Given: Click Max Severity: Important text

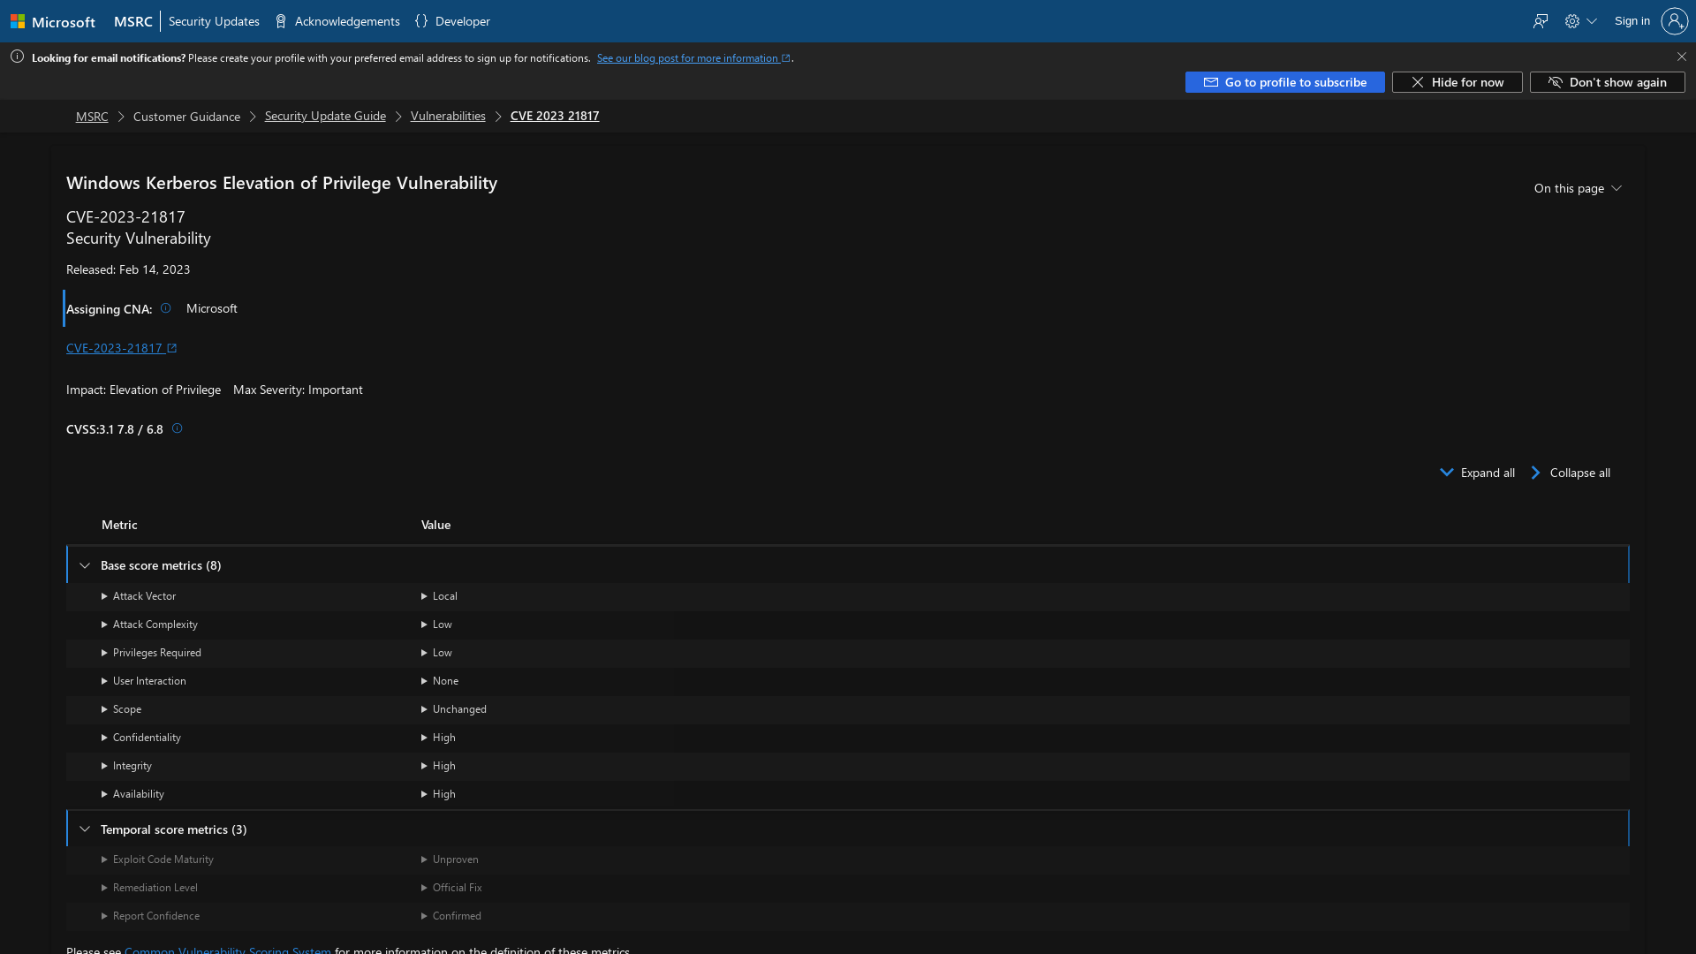Looking at the screenshot, I should pyautogui.click(x=298, y=390).
